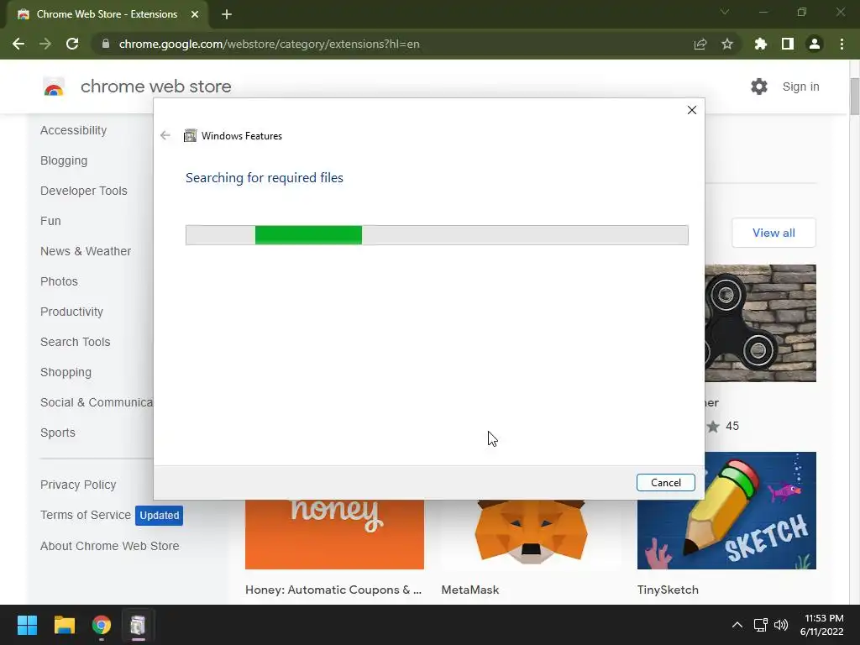Select the Photos category
The width and height of the screenshot is (860, 645).
coord(60,281)
